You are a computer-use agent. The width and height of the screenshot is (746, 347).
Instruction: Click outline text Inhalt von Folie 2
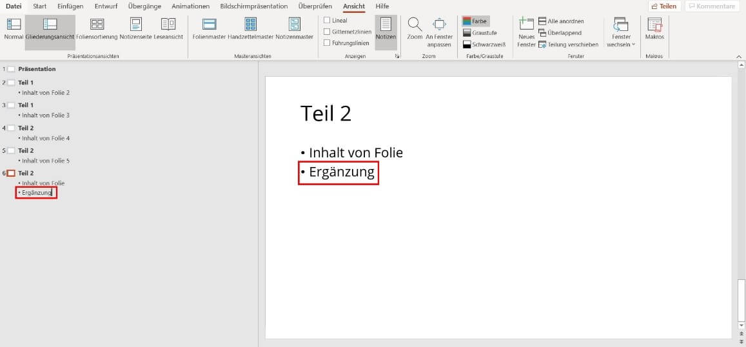[46, 93]
